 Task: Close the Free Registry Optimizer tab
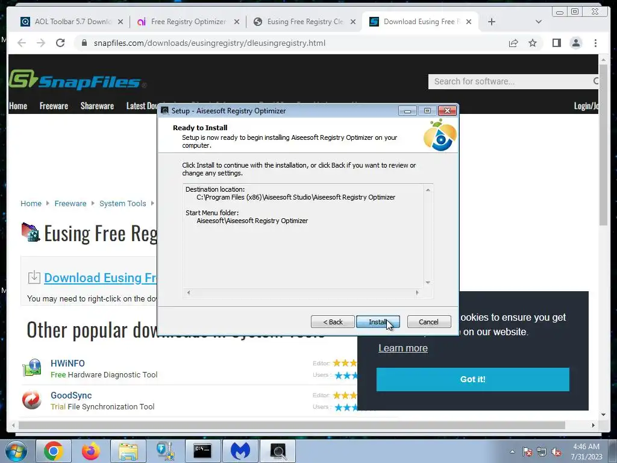236,22
